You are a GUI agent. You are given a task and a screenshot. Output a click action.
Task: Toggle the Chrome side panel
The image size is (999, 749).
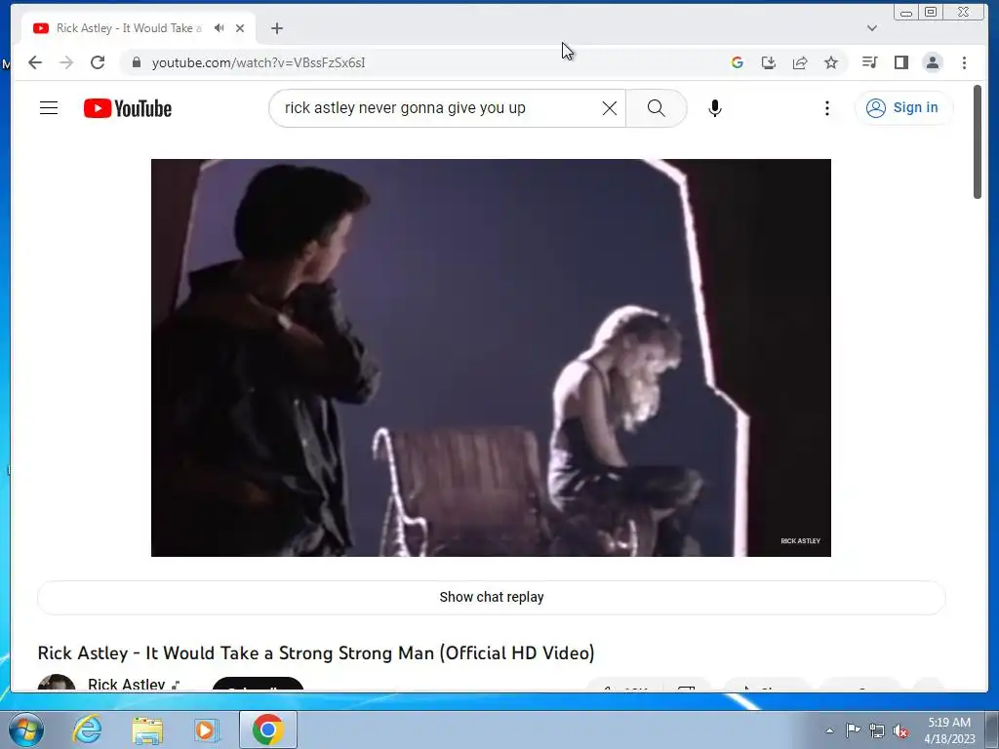900,62
